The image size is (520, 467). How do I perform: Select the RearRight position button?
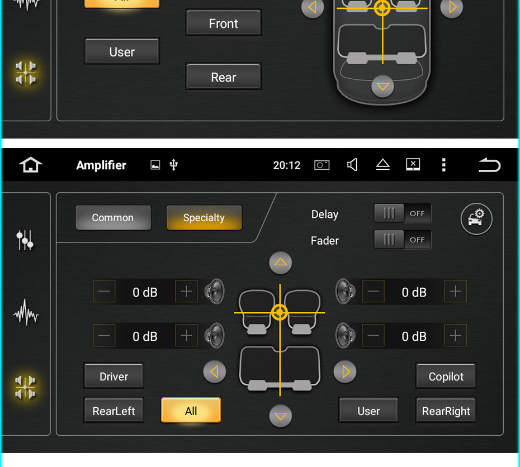point(446,411)
